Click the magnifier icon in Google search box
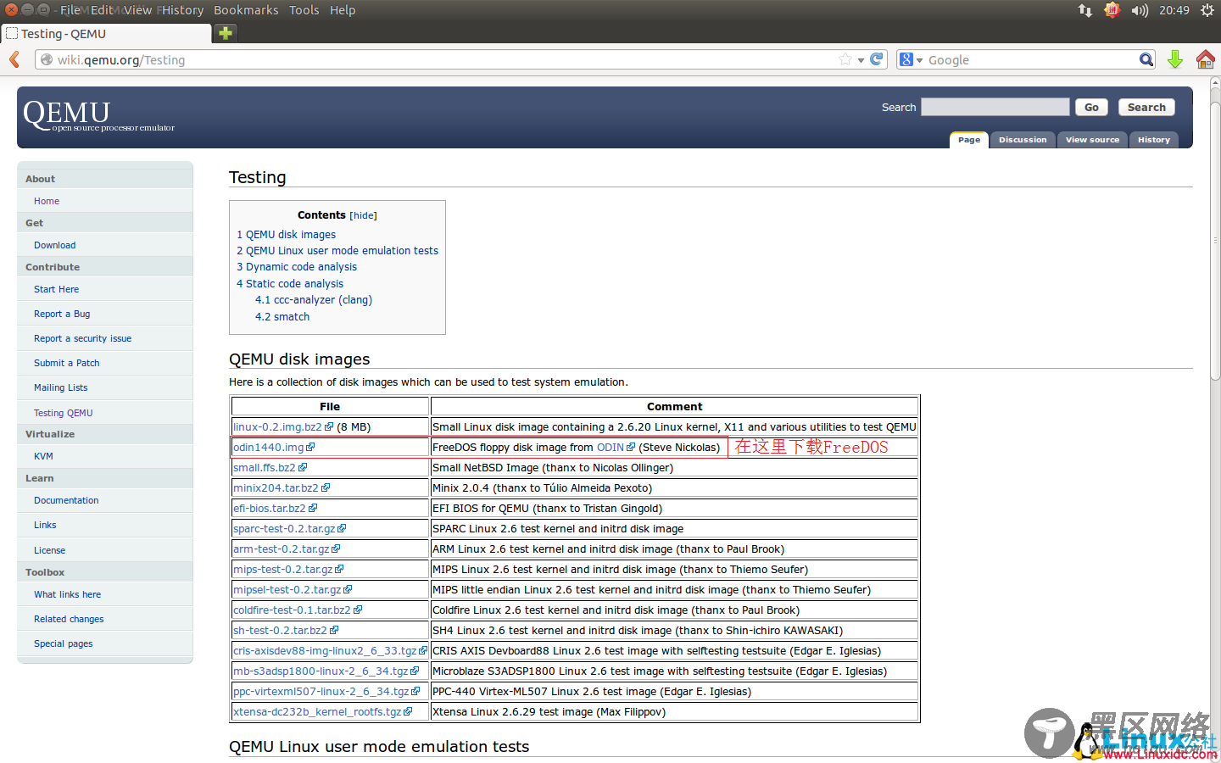Image resolution: width=1221 pixels, height=763 pixels. 1146,59
